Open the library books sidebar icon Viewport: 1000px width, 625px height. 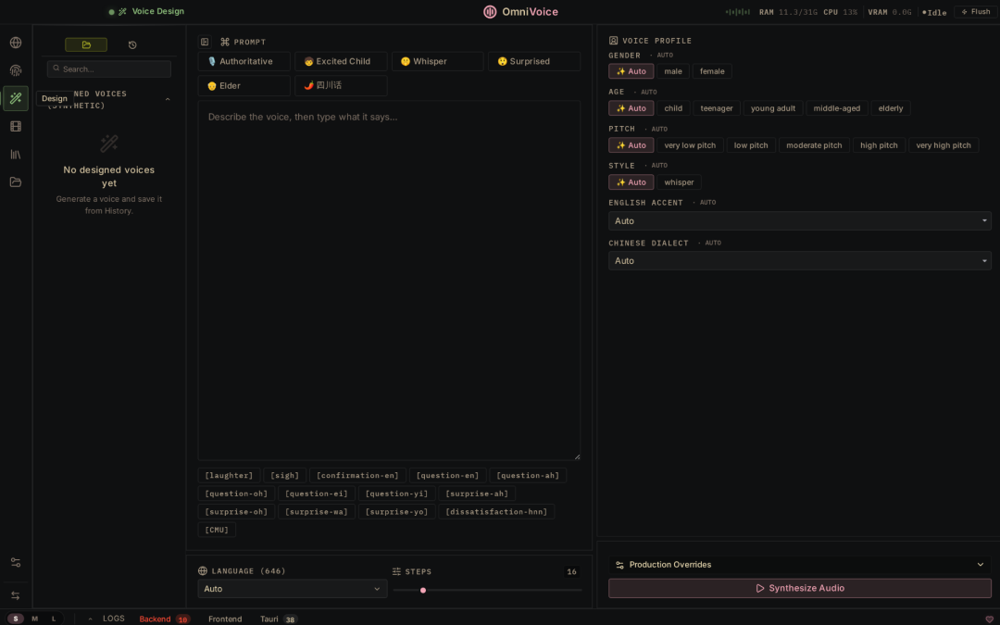[16, 155]
